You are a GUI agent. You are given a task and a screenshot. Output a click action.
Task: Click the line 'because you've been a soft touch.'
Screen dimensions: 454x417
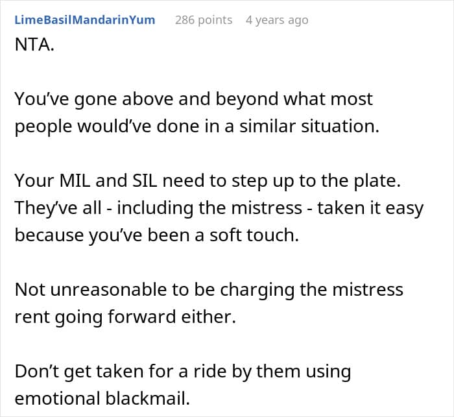pos(157,235)
